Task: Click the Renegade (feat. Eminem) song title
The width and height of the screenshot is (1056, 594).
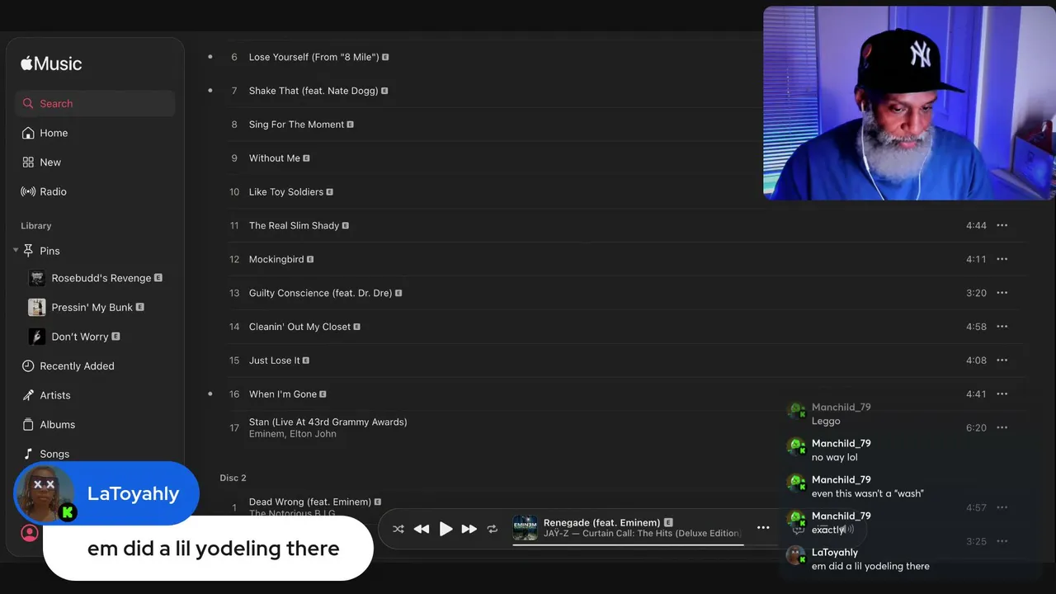Action: point(601,522)
